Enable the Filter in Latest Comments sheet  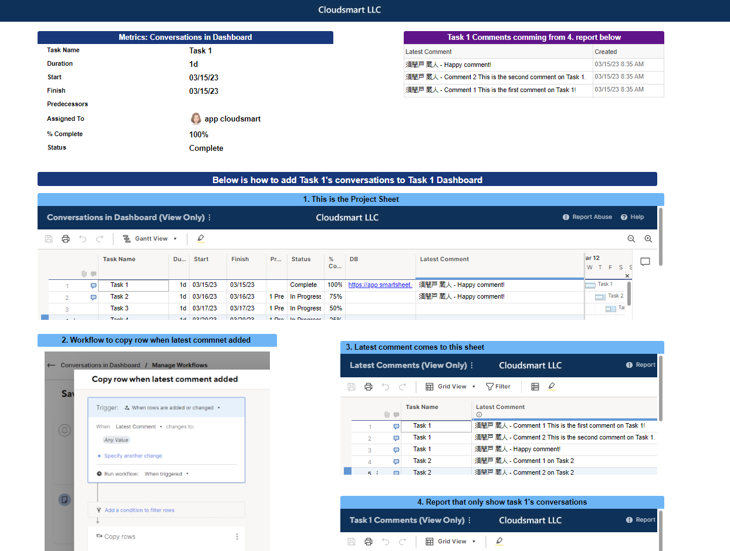499,386
